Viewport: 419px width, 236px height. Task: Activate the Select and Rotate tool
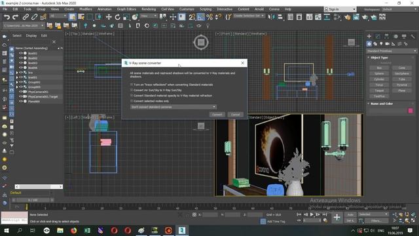pyautogui.click(x=117, y=17)
